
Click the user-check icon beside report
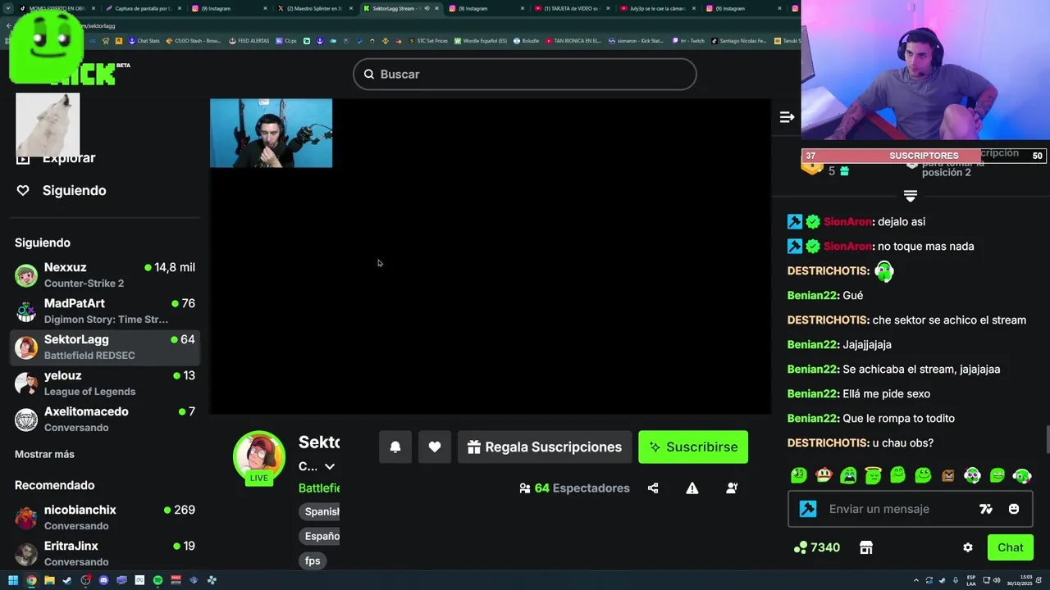[x=732, y=488]
